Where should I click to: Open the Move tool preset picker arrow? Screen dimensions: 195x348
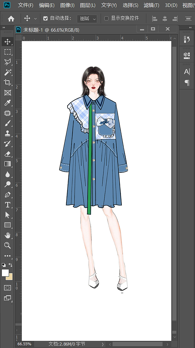point(35,19)
